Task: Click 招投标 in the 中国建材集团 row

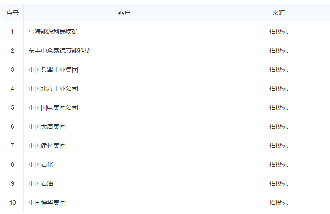Action: [x=279, y=146]
